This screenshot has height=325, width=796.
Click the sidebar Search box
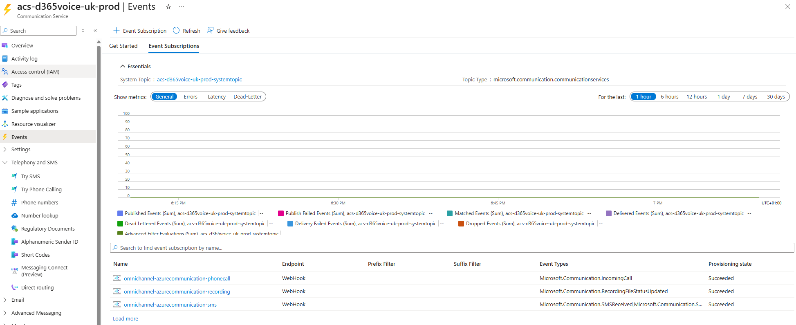(x=38, y=31)
